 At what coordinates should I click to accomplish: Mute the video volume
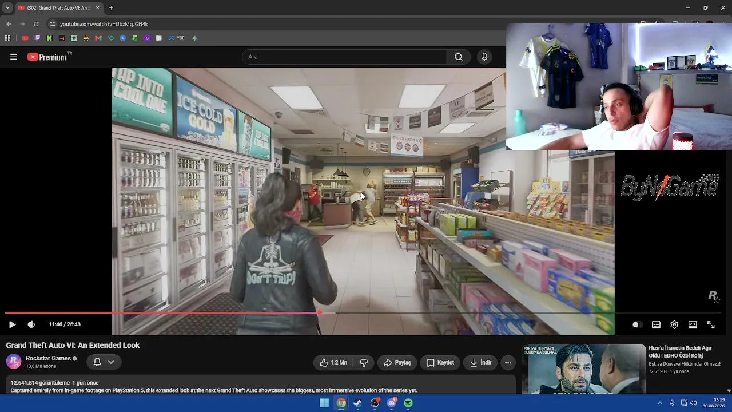click(31, 324)
